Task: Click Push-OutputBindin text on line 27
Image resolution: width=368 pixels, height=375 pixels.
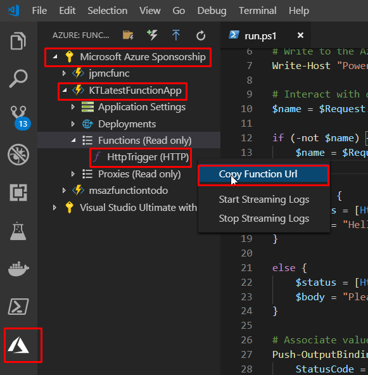Action: click(x=320, y=355)
